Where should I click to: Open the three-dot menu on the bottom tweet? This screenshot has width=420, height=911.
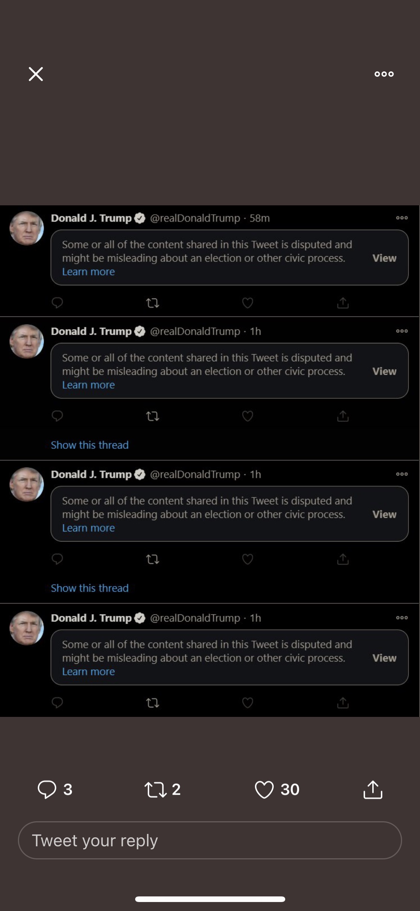point(402,617)
